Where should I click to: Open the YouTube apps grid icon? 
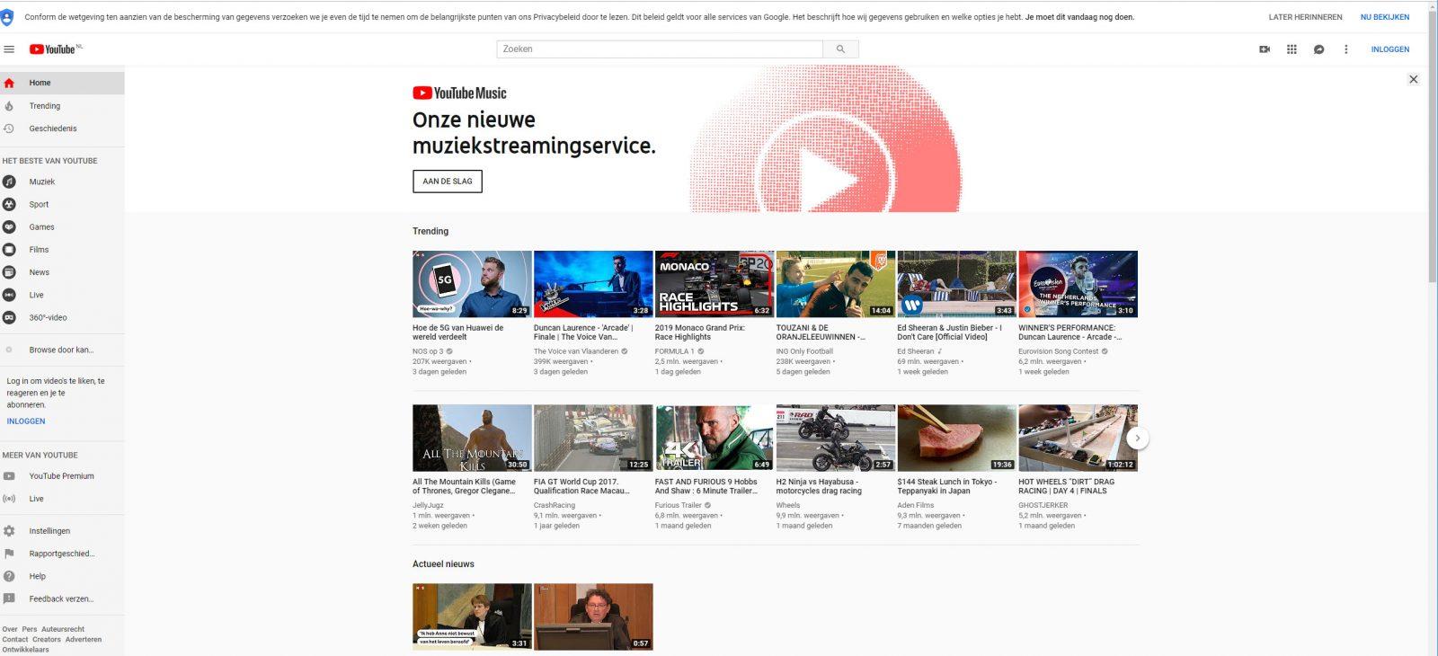tap(1292, 49)
